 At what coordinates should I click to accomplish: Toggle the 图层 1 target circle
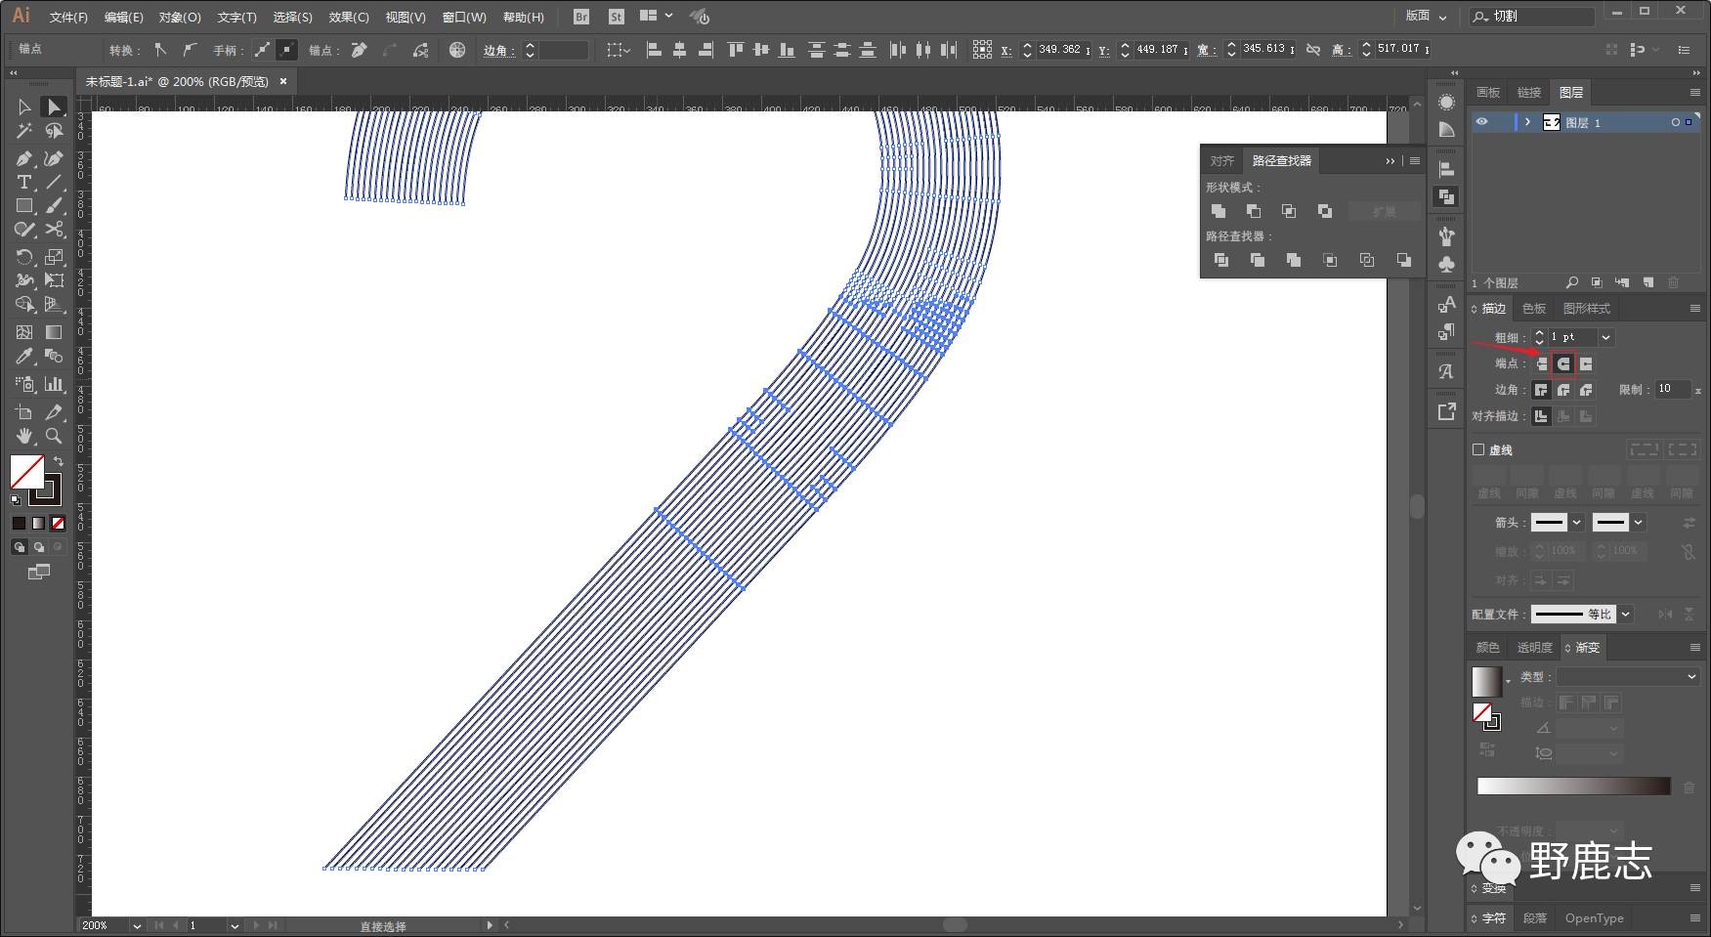1675,122
